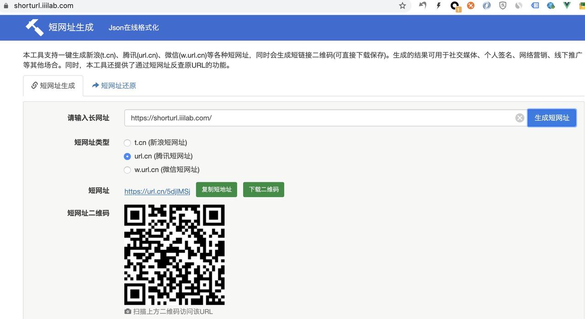Clear the long URL input with the X icon
The height and width of the screenshot is (319, 585).
pyautogui.click(x=520, y=118)
